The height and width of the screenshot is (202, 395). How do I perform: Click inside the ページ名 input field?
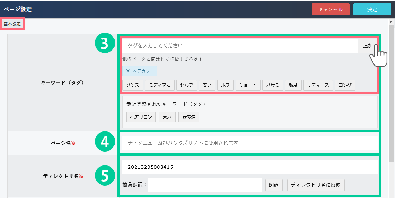(250, 143)
